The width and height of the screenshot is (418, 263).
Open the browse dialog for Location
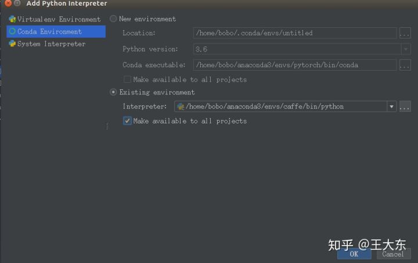coord(405,33)
